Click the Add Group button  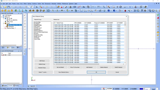[x=42, y=61]
